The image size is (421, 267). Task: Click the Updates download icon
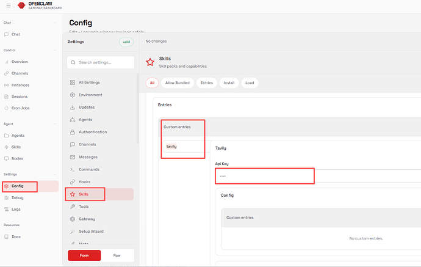73,108
